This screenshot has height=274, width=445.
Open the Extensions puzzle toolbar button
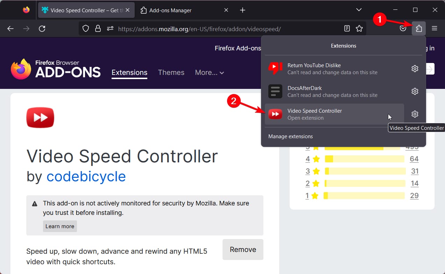pyautogui.click(x=419, y=28)
